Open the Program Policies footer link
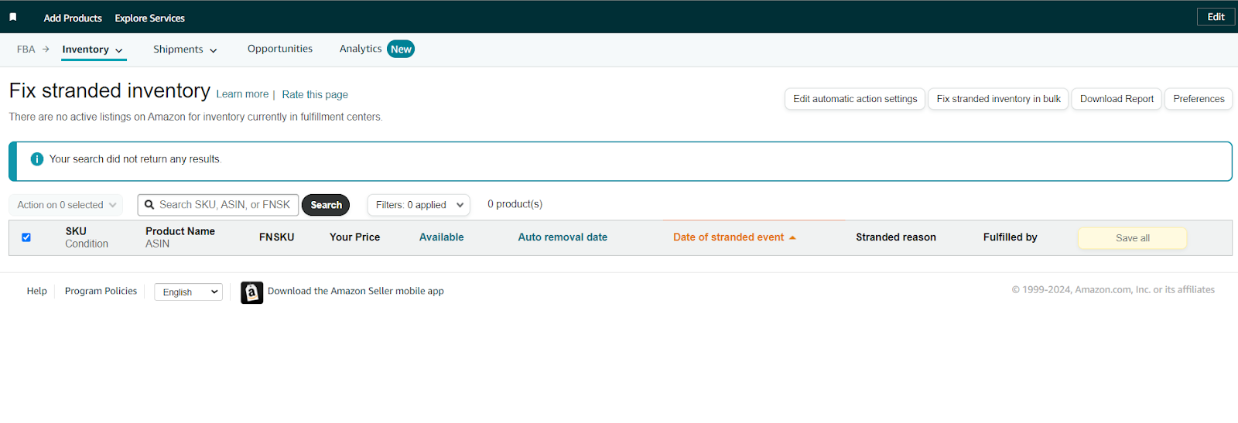 tap(101, 291)
